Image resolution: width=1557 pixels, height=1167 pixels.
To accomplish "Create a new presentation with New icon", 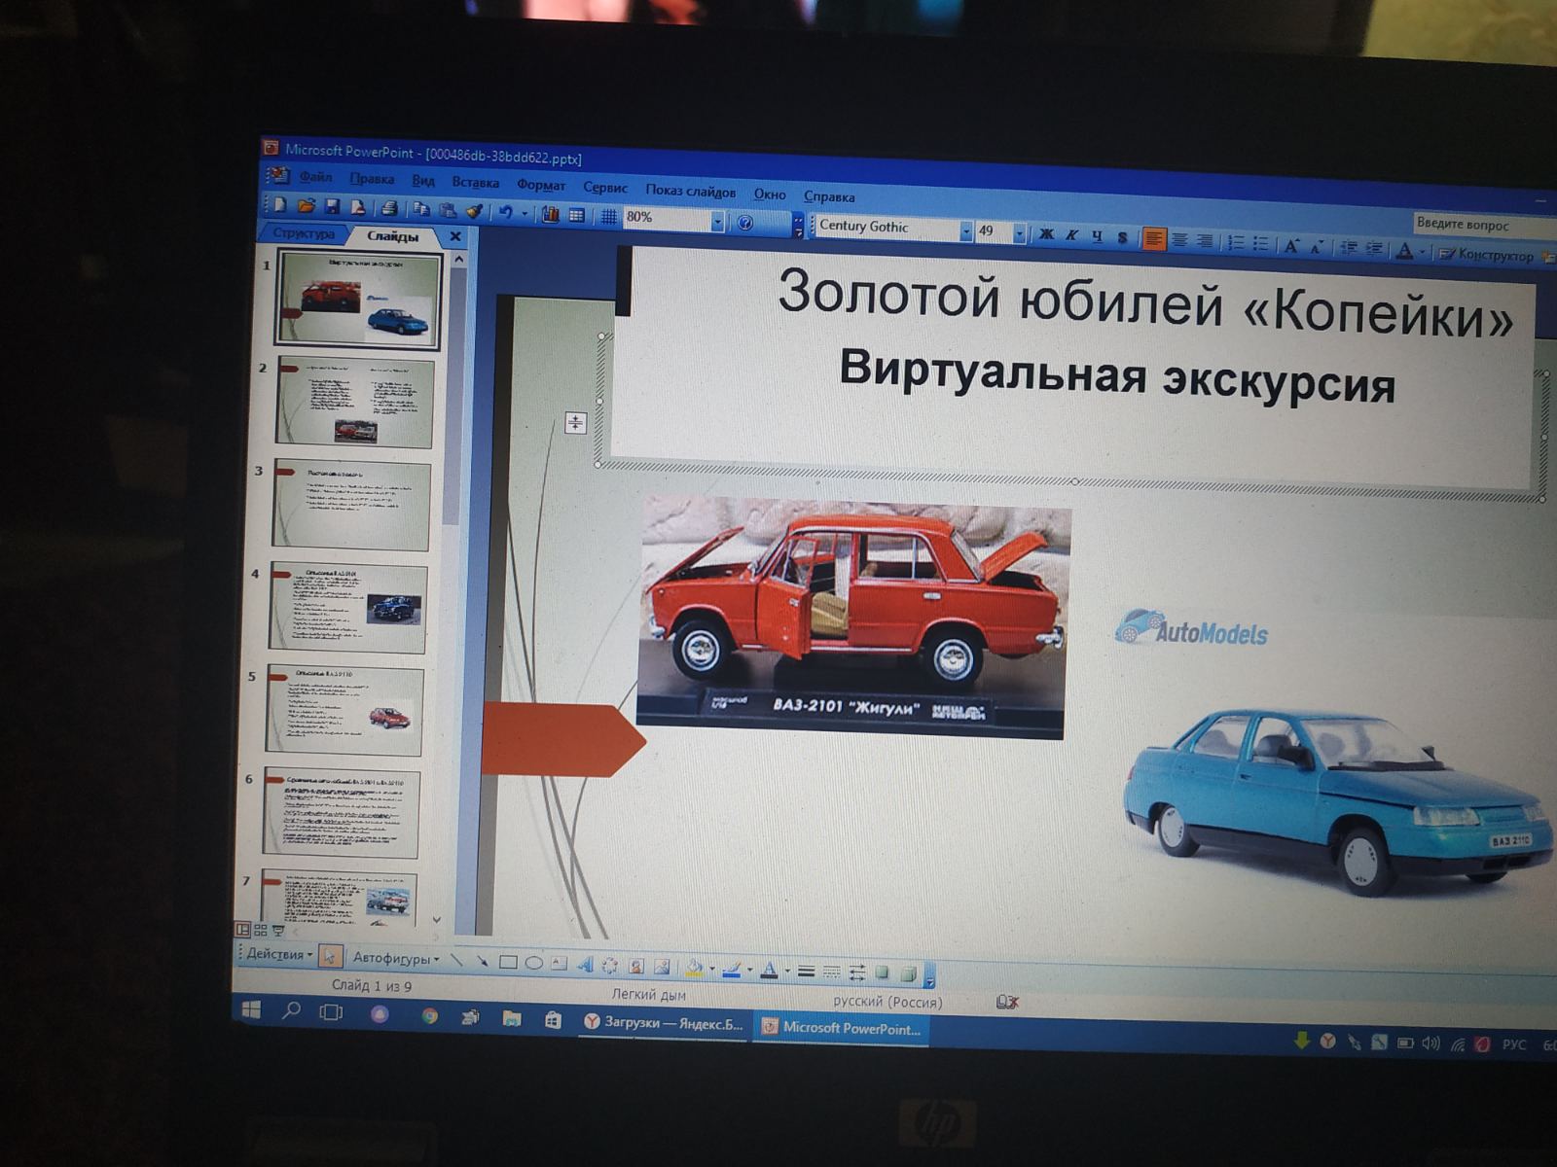I will [x=280, y=204].
